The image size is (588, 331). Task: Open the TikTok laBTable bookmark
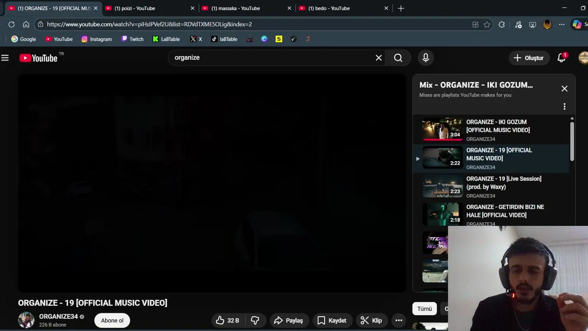point(224,39)
